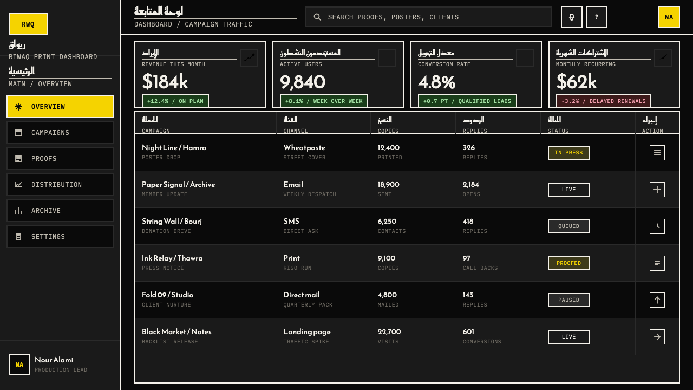Open the help question mark button
The height and width of the screenshot is (390, 693).
pos(597,17)
